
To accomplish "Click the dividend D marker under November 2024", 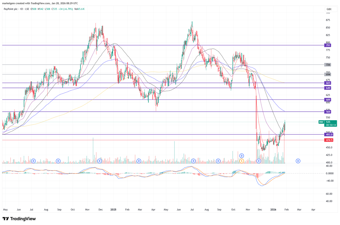I will coord(99,161).
